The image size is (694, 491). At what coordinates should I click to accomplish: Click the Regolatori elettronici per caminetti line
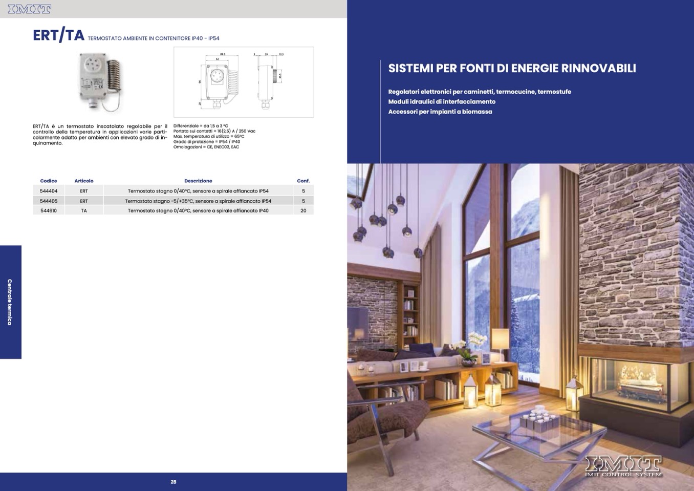point(480,92)
